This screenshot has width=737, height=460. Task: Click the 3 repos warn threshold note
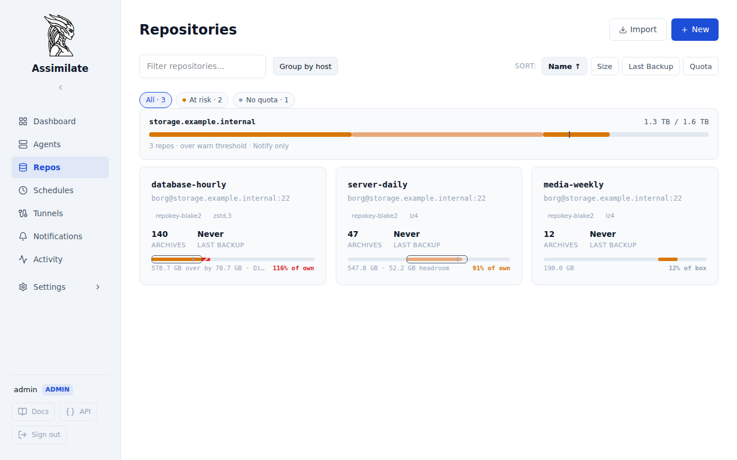click(x=219, y=146)
